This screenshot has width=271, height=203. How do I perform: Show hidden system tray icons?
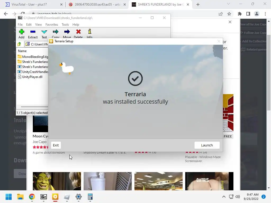pos(224,197)
